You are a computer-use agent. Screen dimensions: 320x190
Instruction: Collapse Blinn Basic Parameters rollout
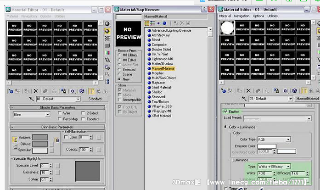[57, 127]
